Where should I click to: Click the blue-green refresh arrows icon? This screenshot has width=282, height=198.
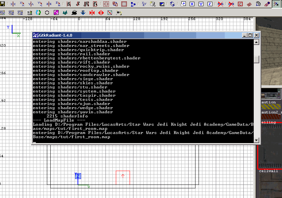click(38, 12)
